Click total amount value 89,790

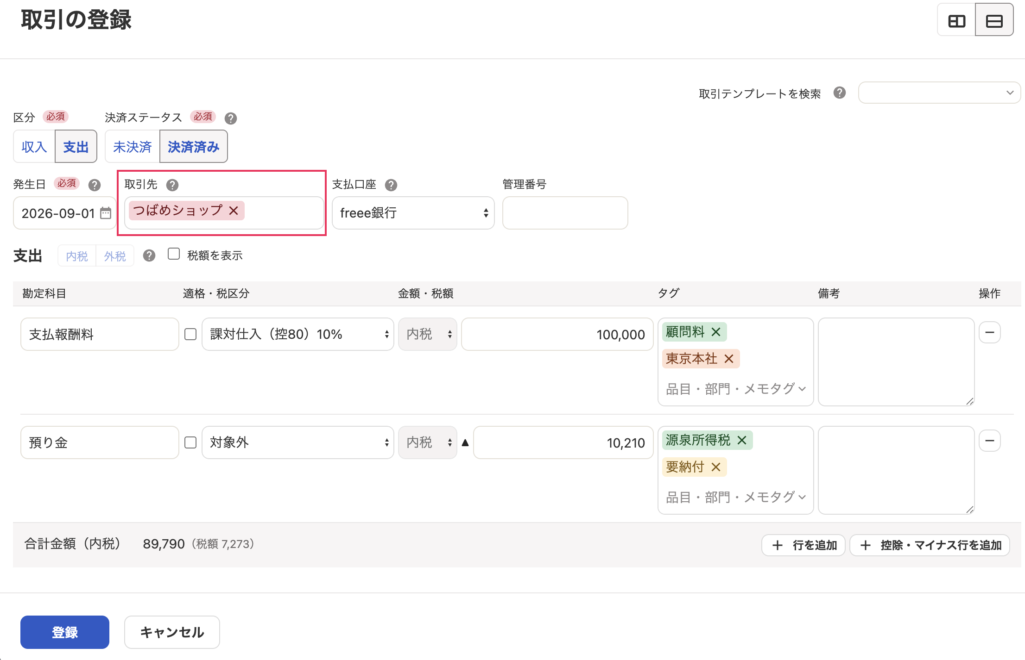click(164, 544)
